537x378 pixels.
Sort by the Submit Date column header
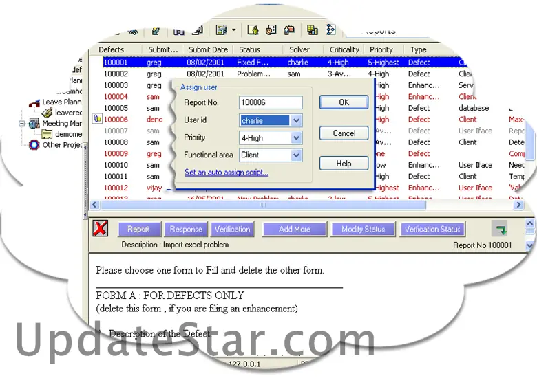point(208,49)
